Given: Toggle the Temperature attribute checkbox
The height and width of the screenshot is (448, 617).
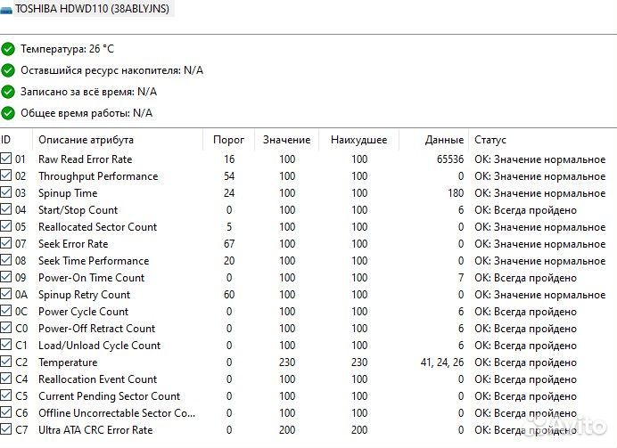Looking at the screenshot, I should (6, 362).
